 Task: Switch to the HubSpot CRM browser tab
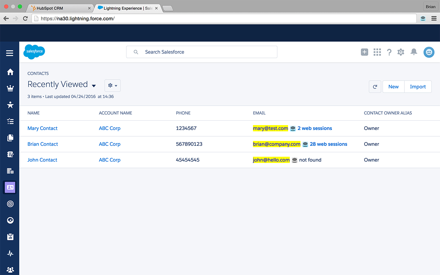click(x=58, y=8)
